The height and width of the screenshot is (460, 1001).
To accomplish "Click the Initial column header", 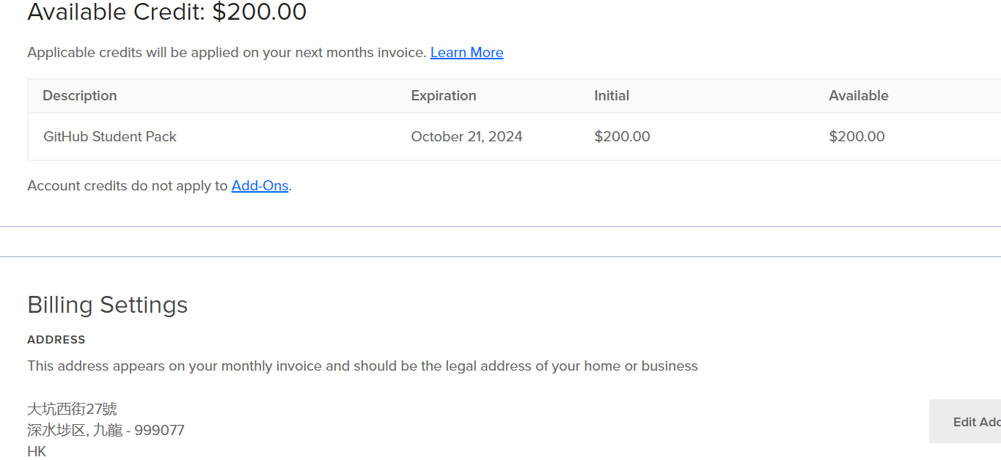I will tap(612, 96).
